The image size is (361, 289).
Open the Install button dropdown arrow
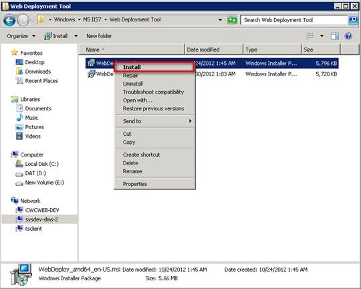(x=76, y=36)
